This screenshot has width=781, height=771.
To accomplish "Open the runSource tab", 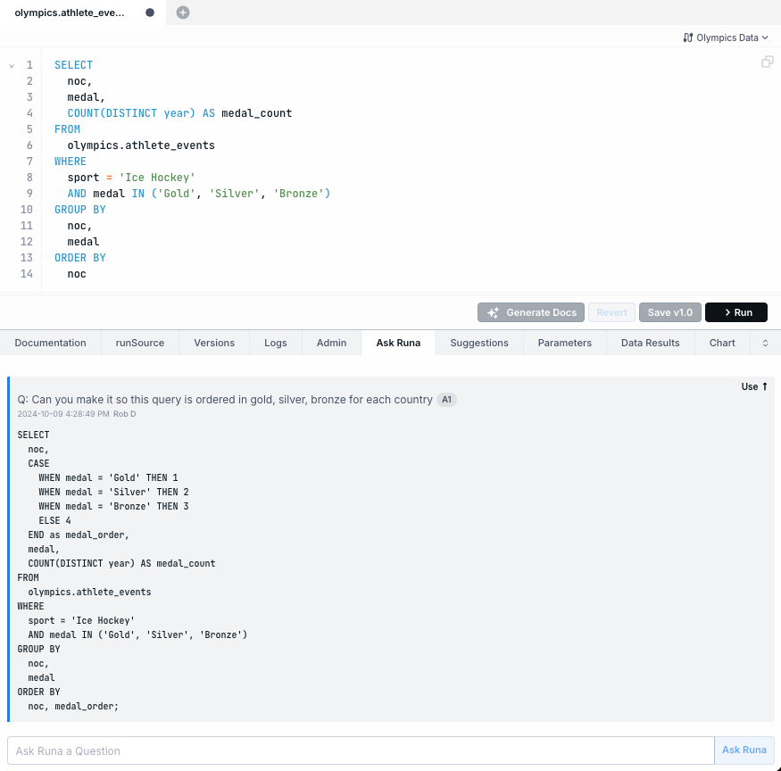I will point(140,343).
